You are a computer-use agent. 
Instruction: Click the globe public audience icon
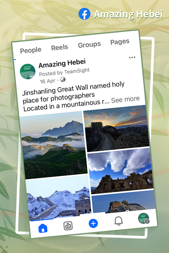click(x=63, y=79)
